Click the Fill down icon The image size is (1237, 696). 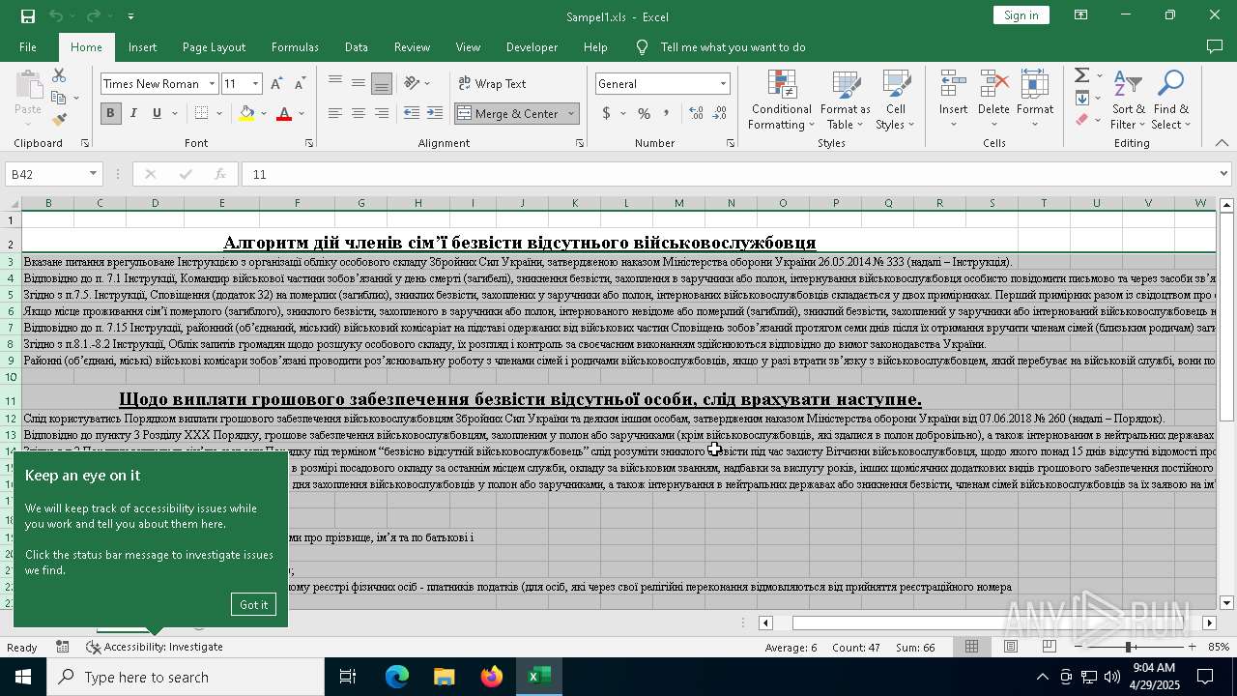click(x=1081, y=98)
